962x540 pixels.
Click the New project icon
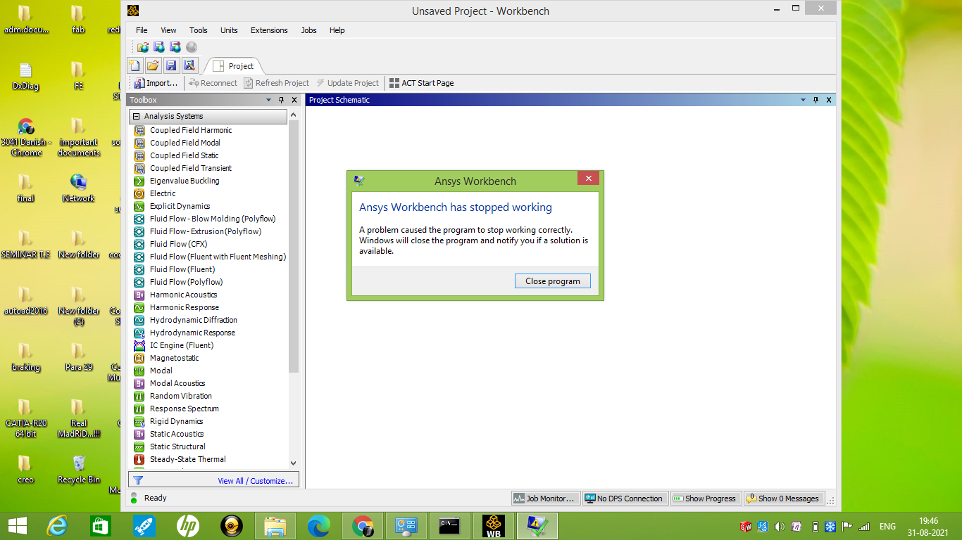coord(135,65)
